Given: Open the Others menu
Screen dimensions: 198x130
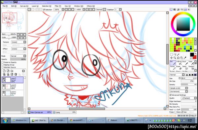Looking at the screenshot, I should coord(90,6).
